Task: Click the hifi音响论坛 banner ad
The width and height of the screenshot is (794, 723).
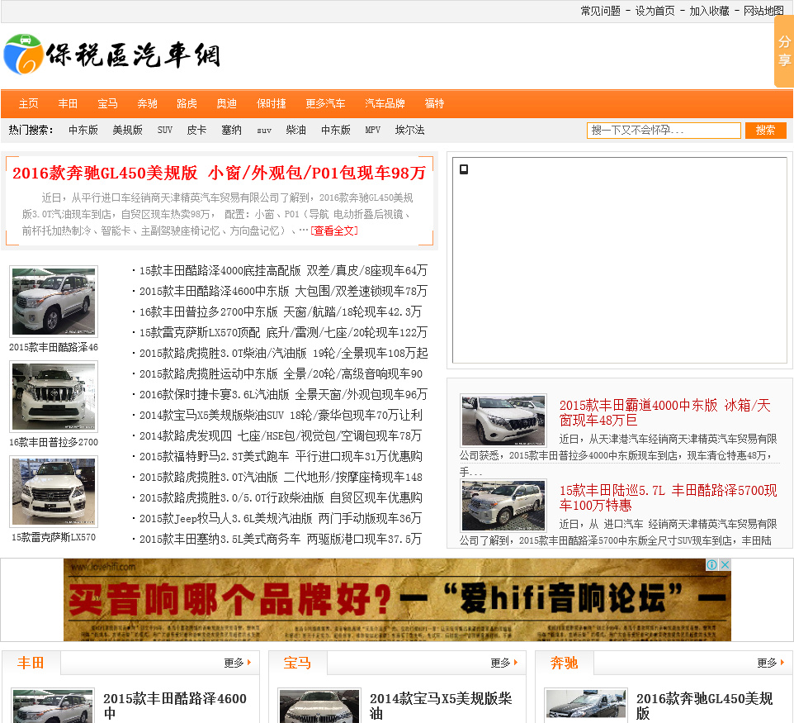Action: pos(397,600)
